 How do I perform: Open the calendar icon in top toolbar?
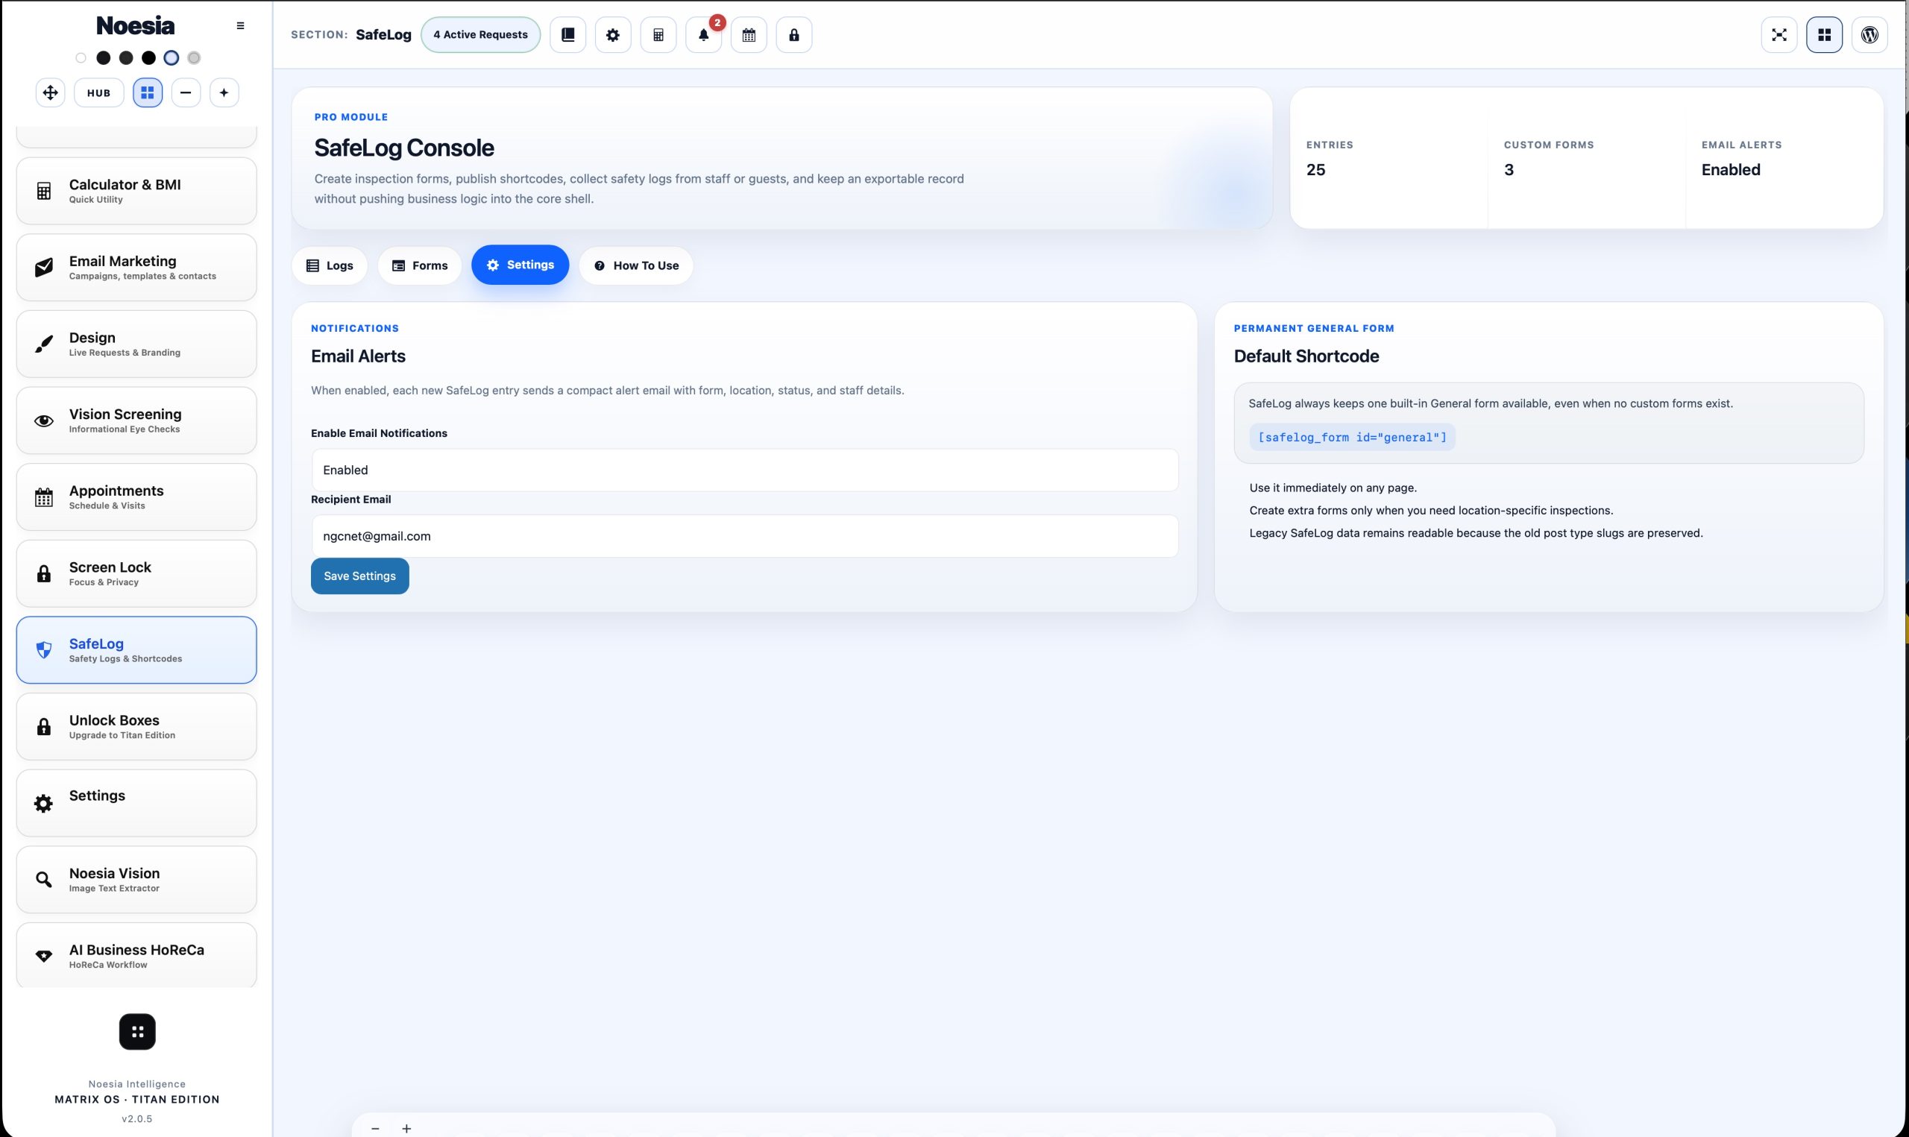click(x=749, y=34)
